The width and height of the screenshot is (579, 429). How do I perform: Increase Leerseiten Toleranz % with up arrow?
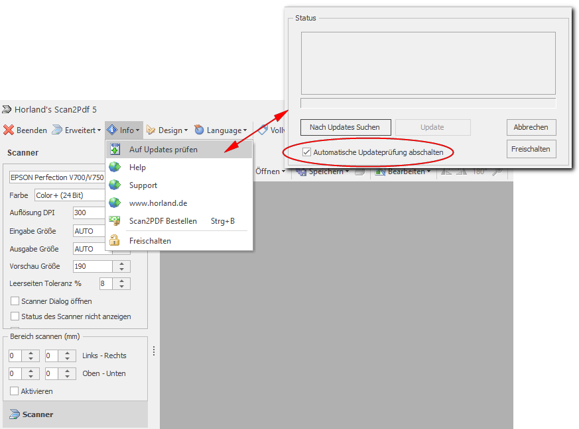121,281
